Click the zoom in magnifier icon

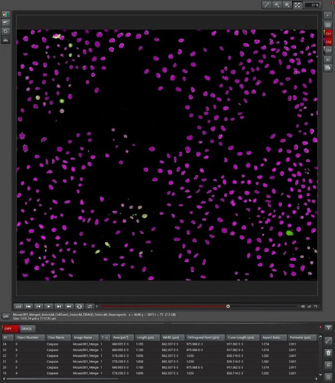click(288, 5)
